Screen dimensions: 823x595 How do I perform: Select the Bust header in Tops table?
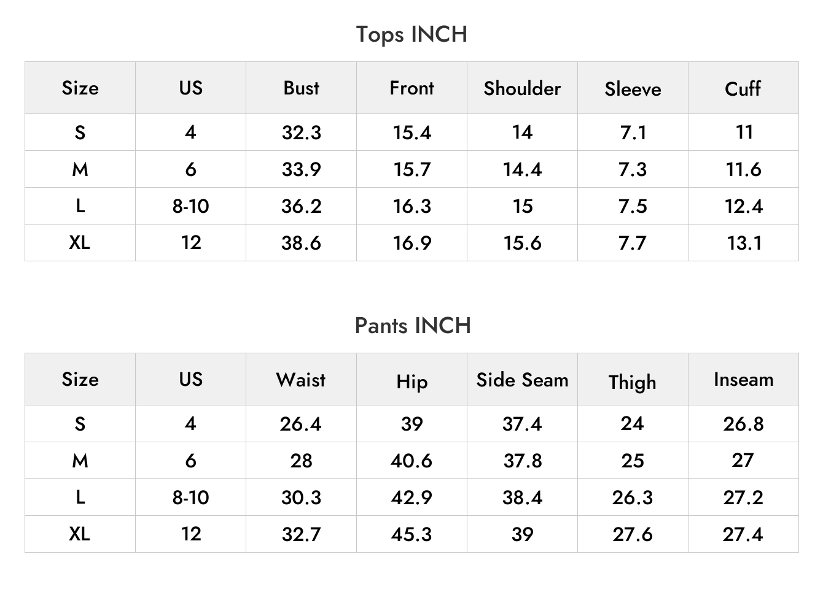click(301, 88)
